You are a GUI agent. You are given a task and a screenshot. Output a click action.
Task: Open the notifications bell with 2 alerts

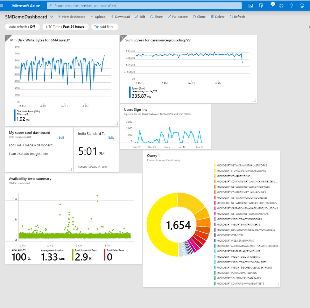(271, 5)
